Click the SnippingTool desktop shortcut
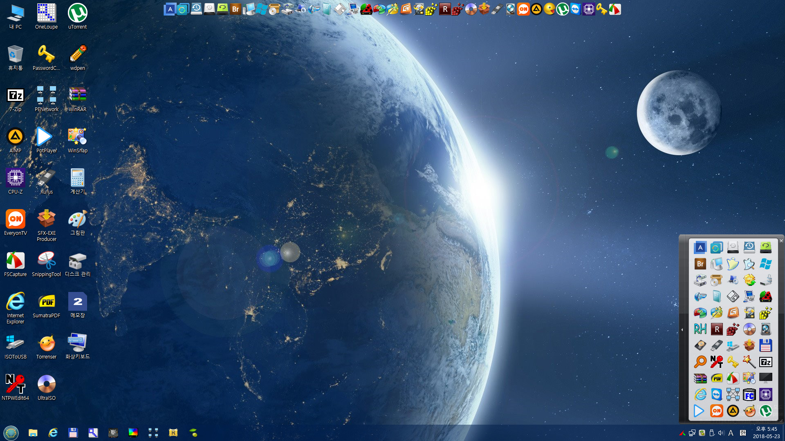785x441 pixels. pos(46,264)
